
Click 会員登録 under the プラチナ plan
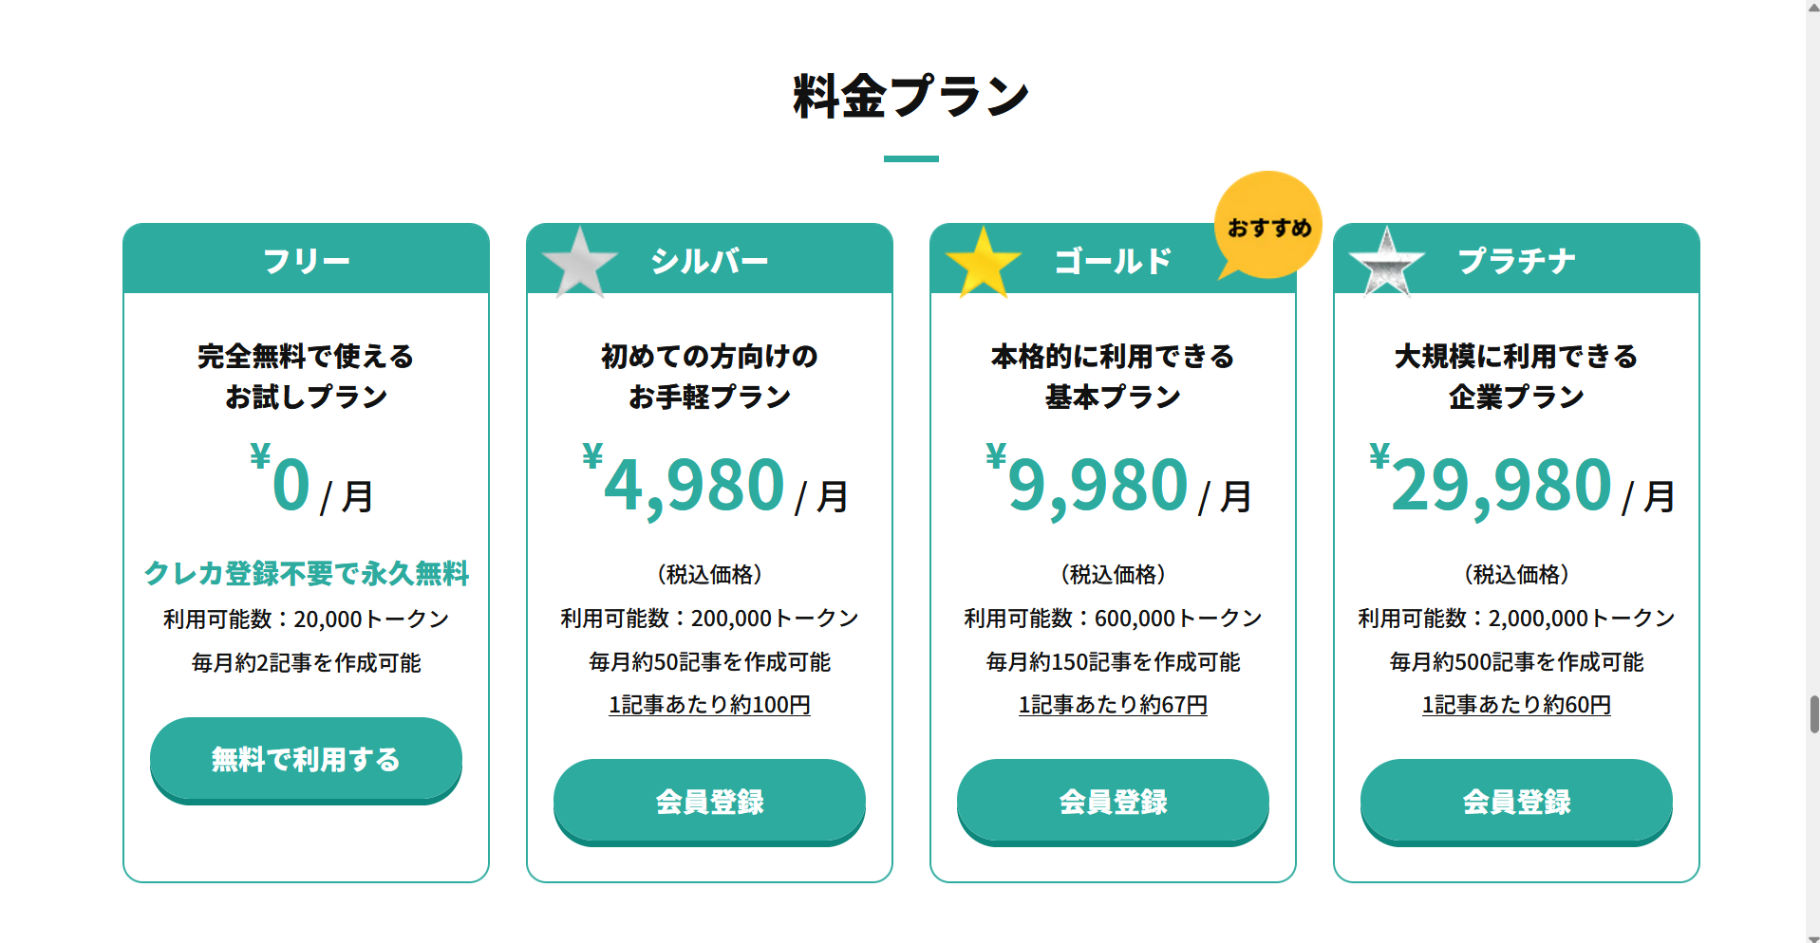[x=1516, y=801]
